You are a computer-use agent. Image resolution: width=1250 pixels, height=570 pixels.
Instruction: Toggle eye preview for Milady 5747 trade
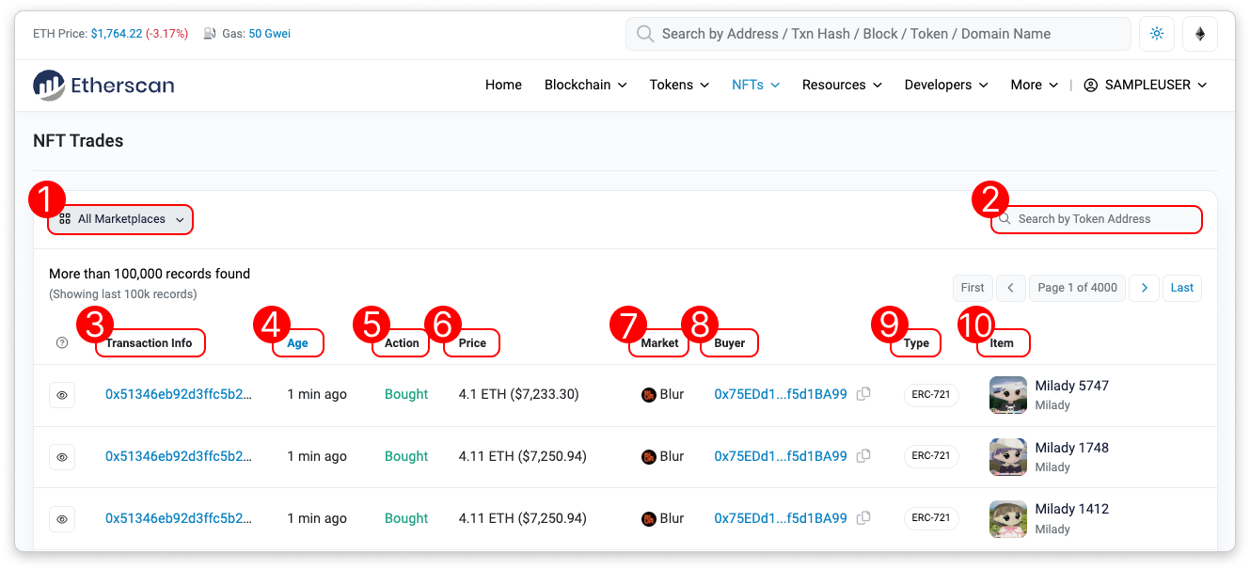(x=62, y=395)
